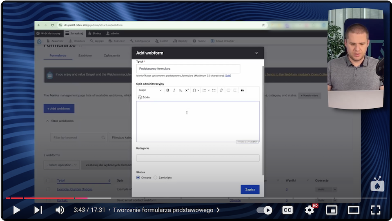Expand the Build operations arrow for Custom Options

[334, 190]
